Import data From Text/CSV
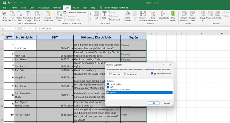This screenshot has width=230, height=123. coord(12,16)
